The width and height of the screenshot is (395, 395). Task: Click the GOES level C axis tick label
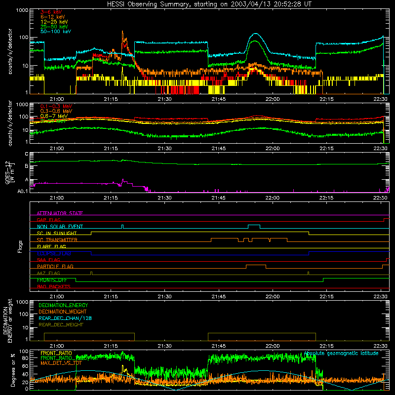tap(27, 154)
